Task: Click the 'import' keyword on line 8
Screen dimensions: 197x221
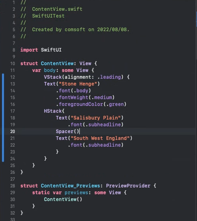Action: tap(29, 50)
